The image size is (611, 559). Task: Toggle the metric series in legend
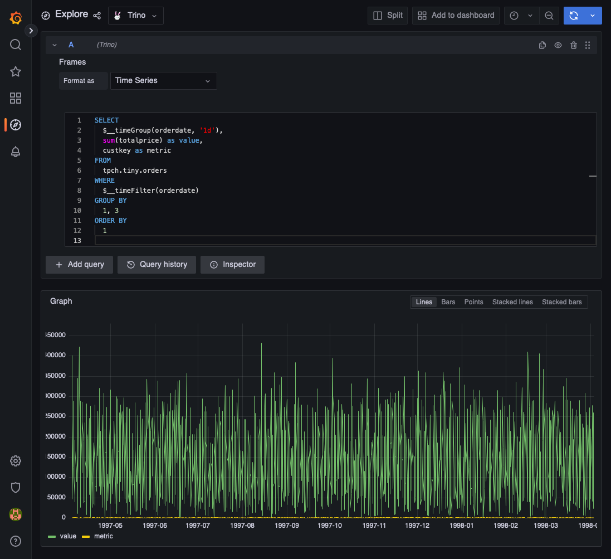103,536
